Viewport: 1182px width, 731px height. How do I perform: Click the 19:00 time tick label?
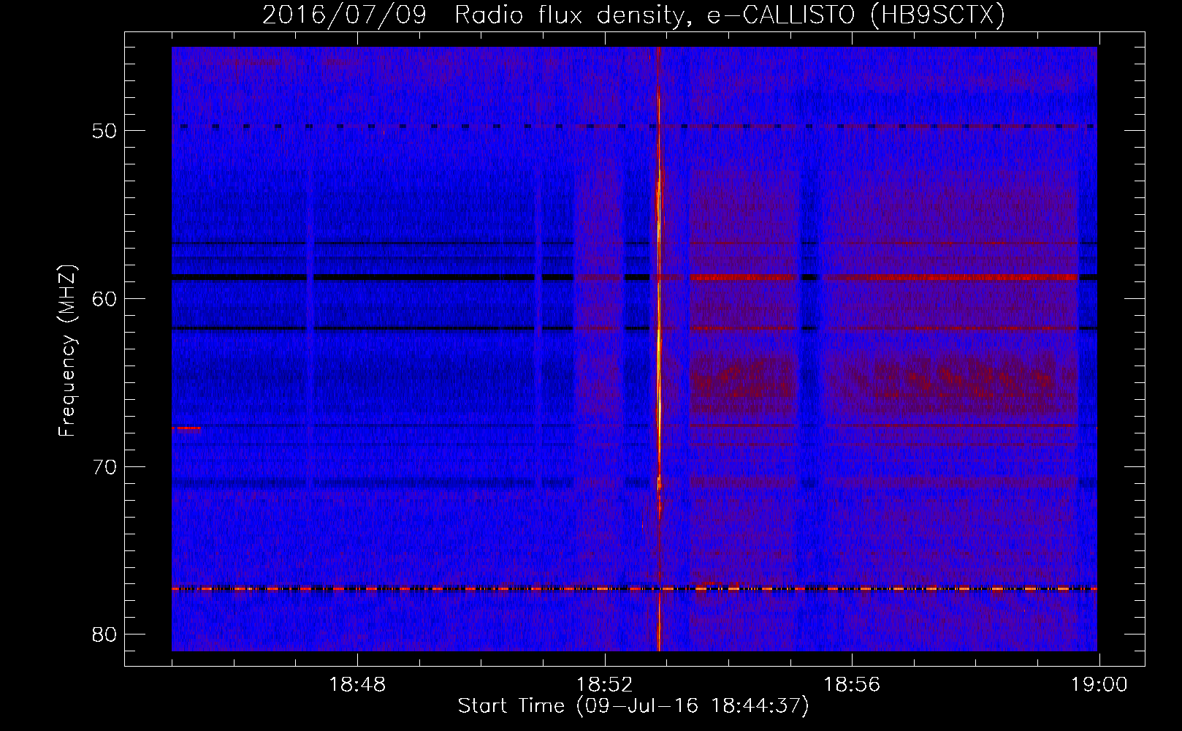(1099, 685)
